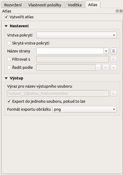Open Název strany combo box arrow
123x175 pixels.
pos(106,51)
